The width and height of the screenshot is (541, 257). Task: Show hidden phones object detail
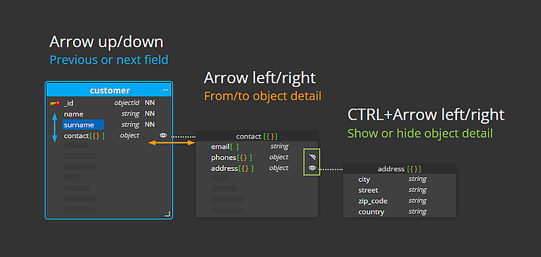(312, 158)
